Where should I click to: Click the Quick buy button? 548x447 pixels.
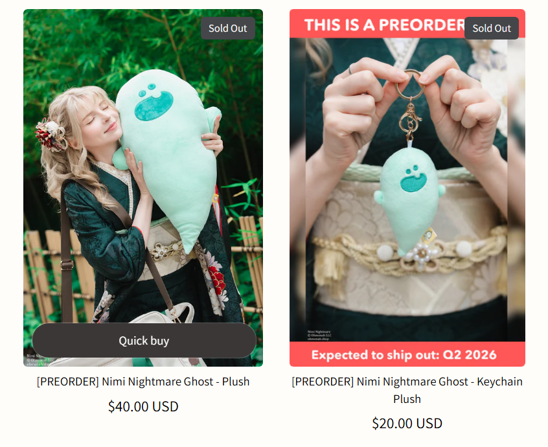pyautogui.click(x=144, y=340)
